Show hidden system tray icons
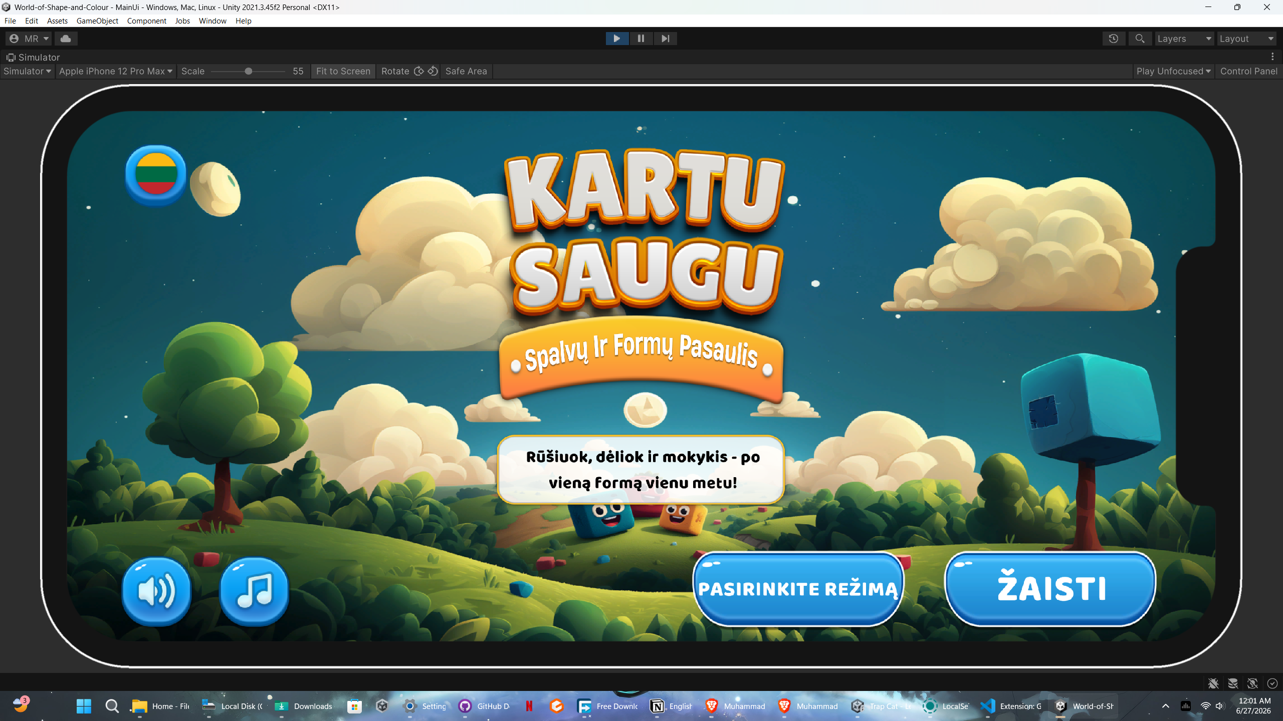The image size is (1283, 721). (1165, 706)
